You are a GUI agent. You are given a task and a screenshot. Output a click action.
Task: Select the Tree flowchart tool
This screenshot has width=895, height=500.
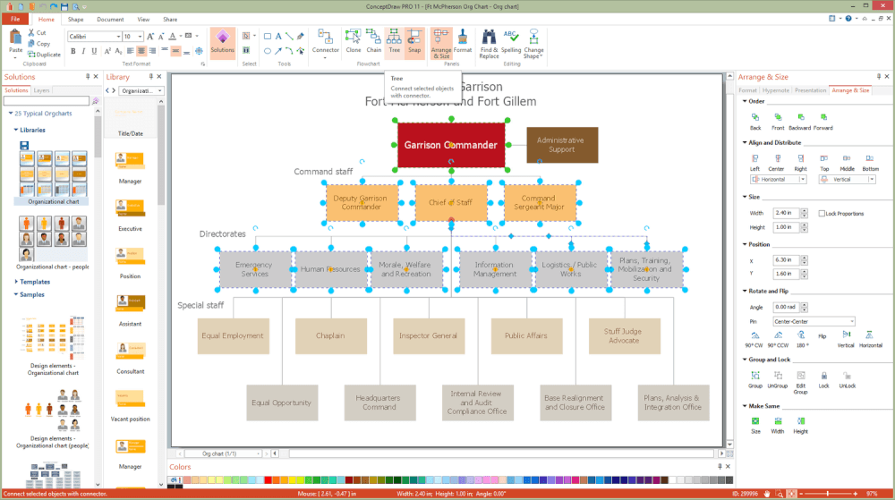pyautogui.click(x=394, y=42)
